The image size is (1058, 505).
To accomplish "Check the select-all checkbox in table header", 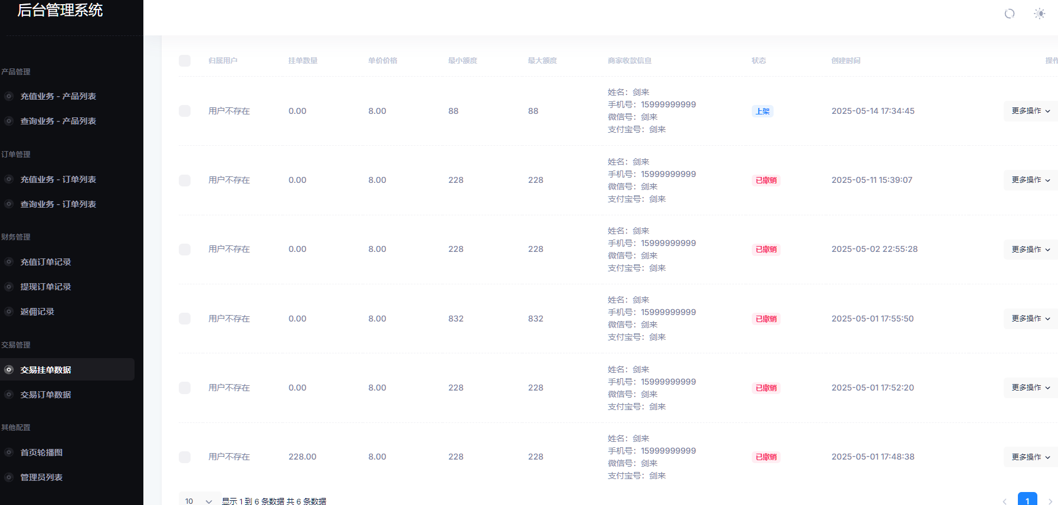I will coord(185,61).
